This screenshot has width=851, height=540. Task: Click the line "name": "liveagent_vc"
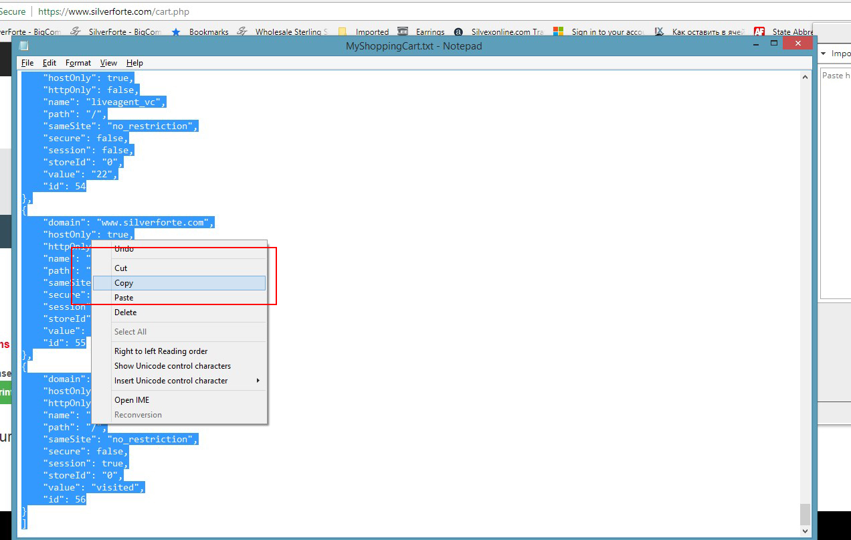click(104, 102)
